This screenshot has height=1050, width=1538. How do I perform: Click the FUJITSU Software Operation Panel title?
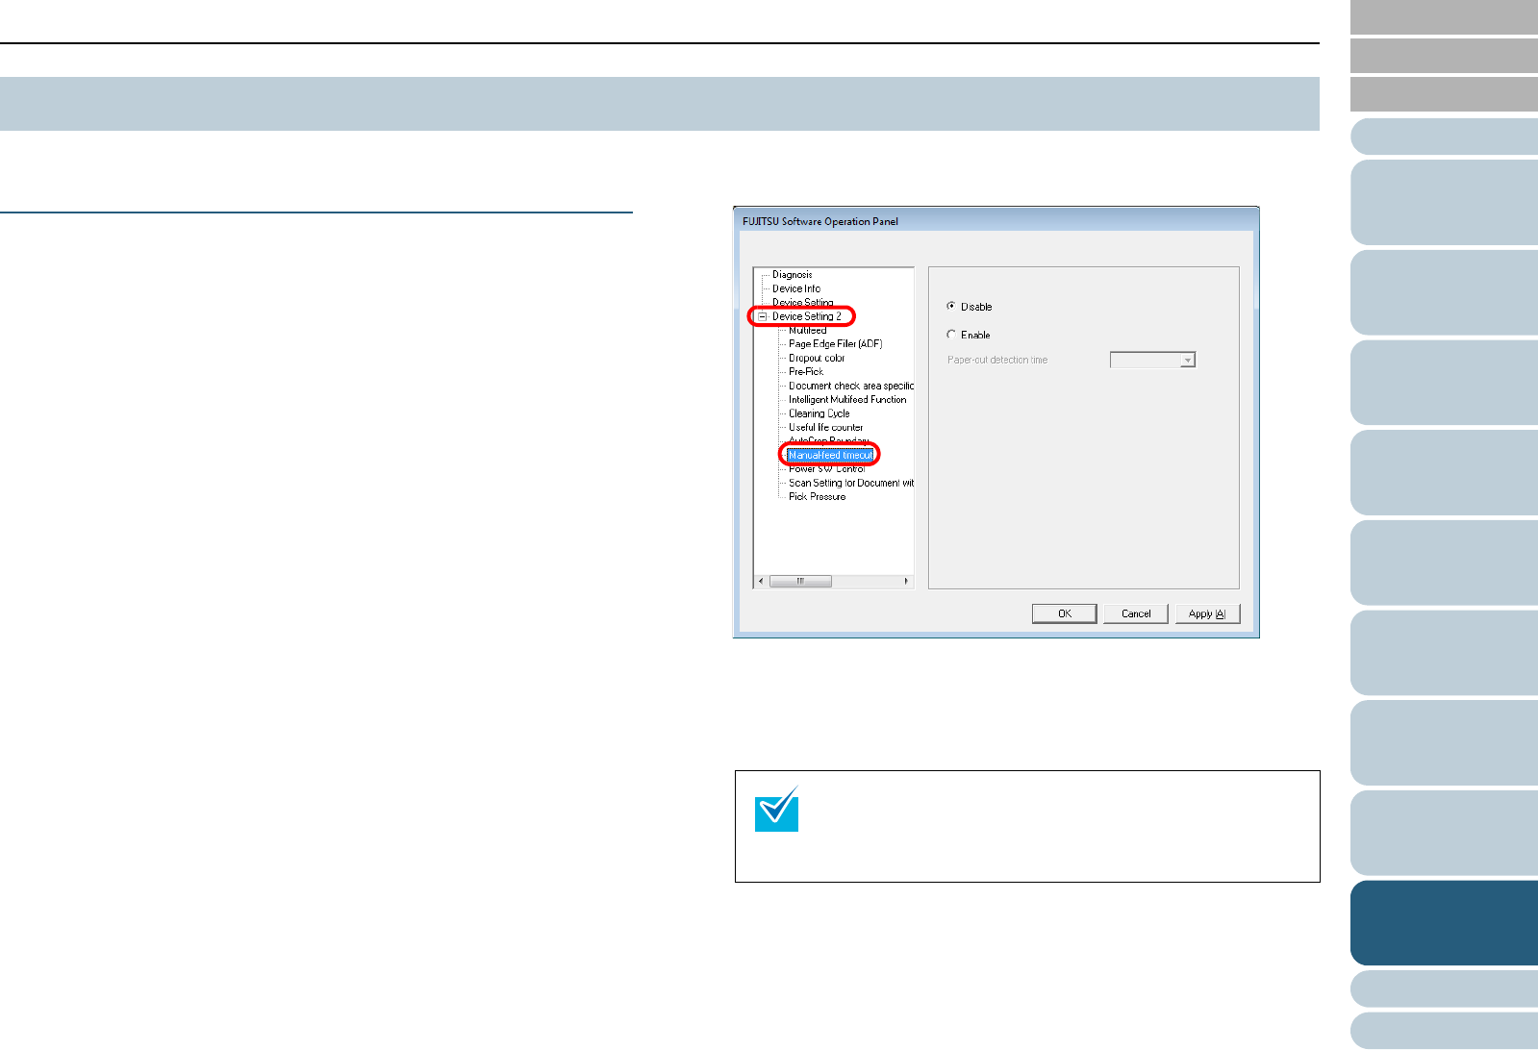tap(819, 221)
